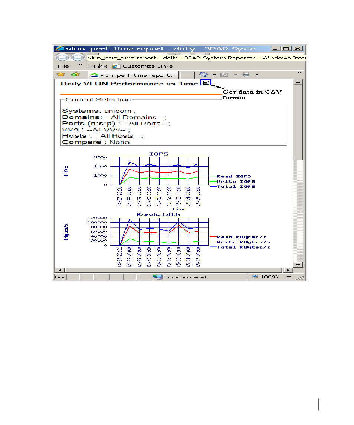Image resolution: width=354 pixels, height=425 pixels.
Task: Click the IOPS chart title
Action: click(x=159, y=154)
